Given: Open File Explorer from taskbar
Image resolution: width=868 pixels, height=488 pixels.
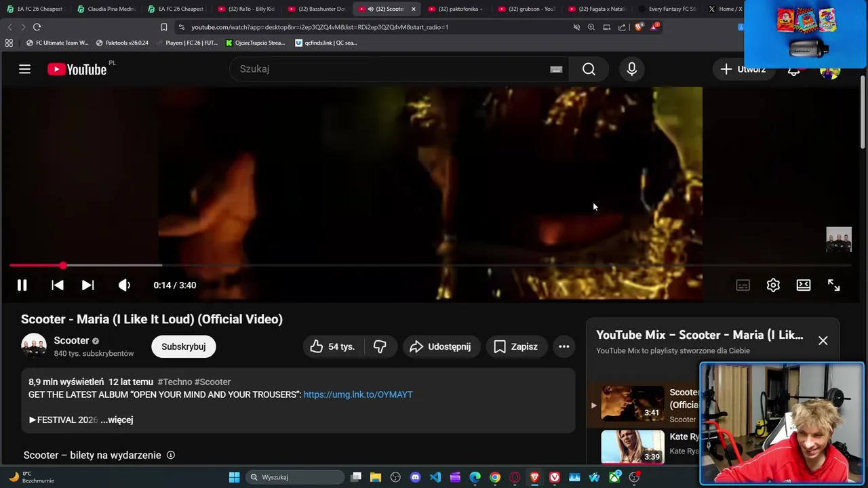Looking at the screenshot, I should click(376, 477).
